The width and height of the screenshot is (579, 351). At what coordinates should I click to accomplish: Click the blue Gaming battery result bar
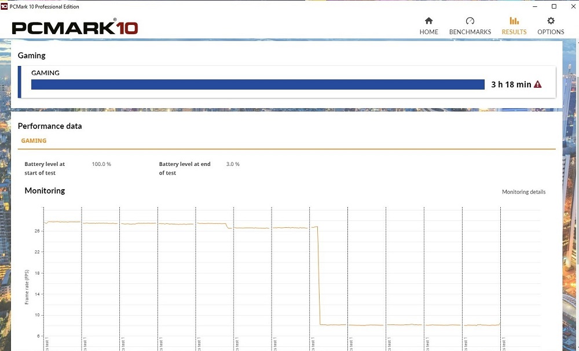coord(258,84)
